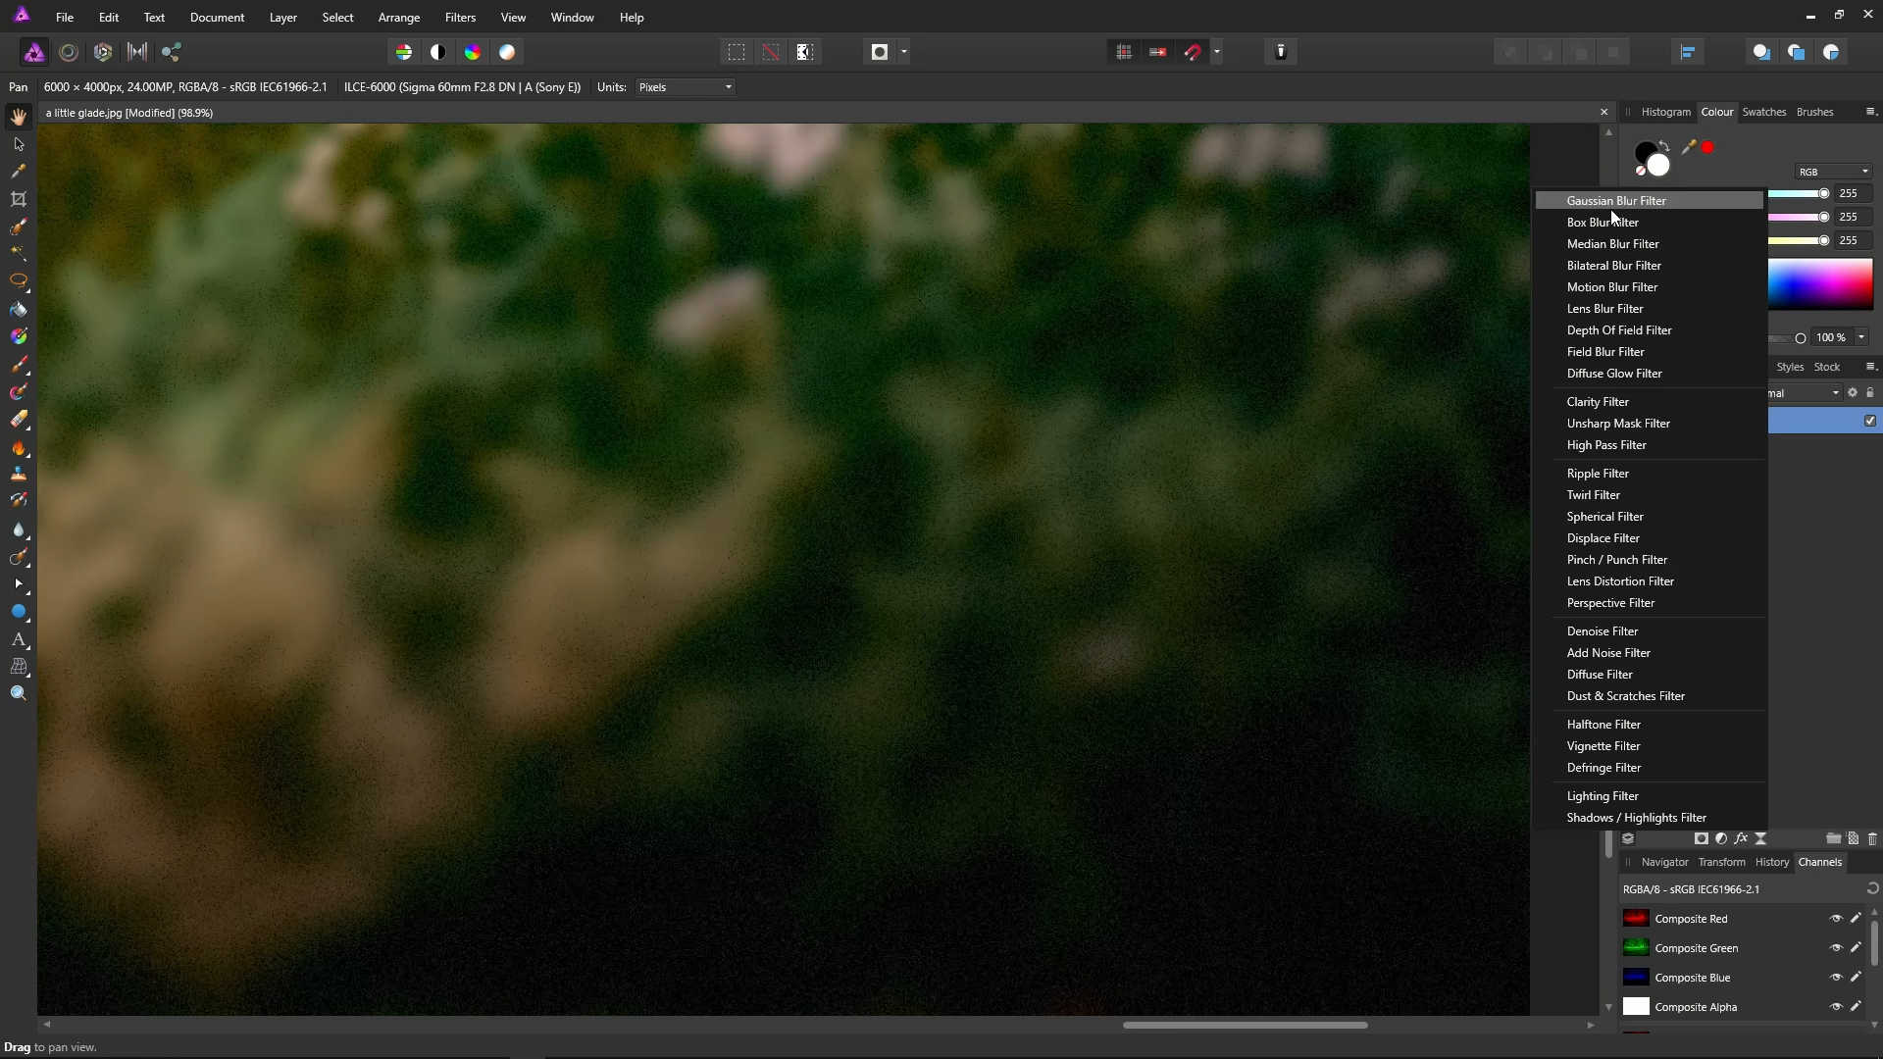The image size is (1883, 1059).
Task: Hide the Composite Red channel
Action: (x=1836, y=919)
